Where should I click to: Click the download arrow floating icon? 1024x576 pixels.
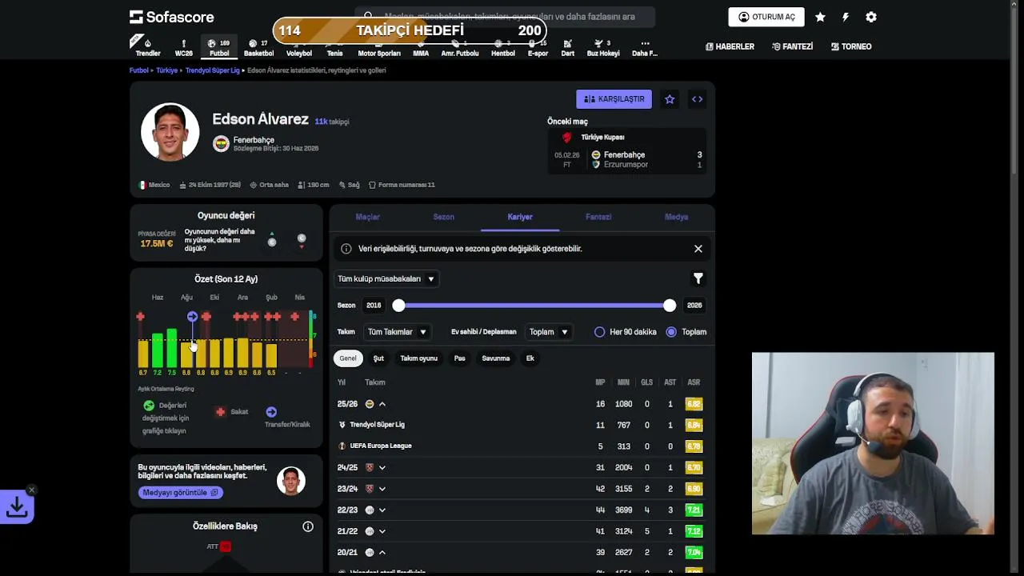[x=17, y=506]
